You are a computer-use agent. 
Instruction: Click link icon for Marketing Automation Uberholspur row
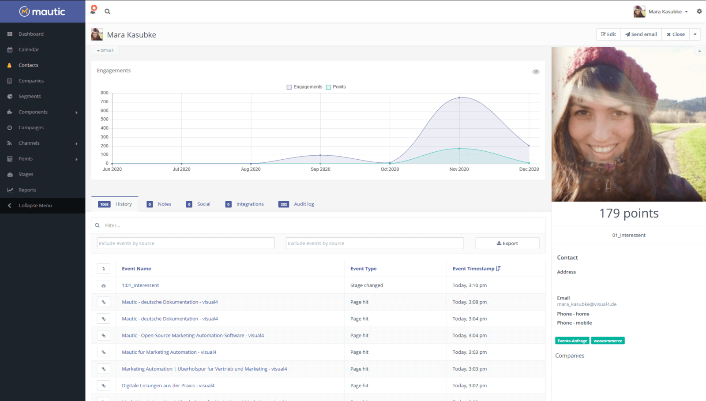pyautogui.click(x=104, y=369)
